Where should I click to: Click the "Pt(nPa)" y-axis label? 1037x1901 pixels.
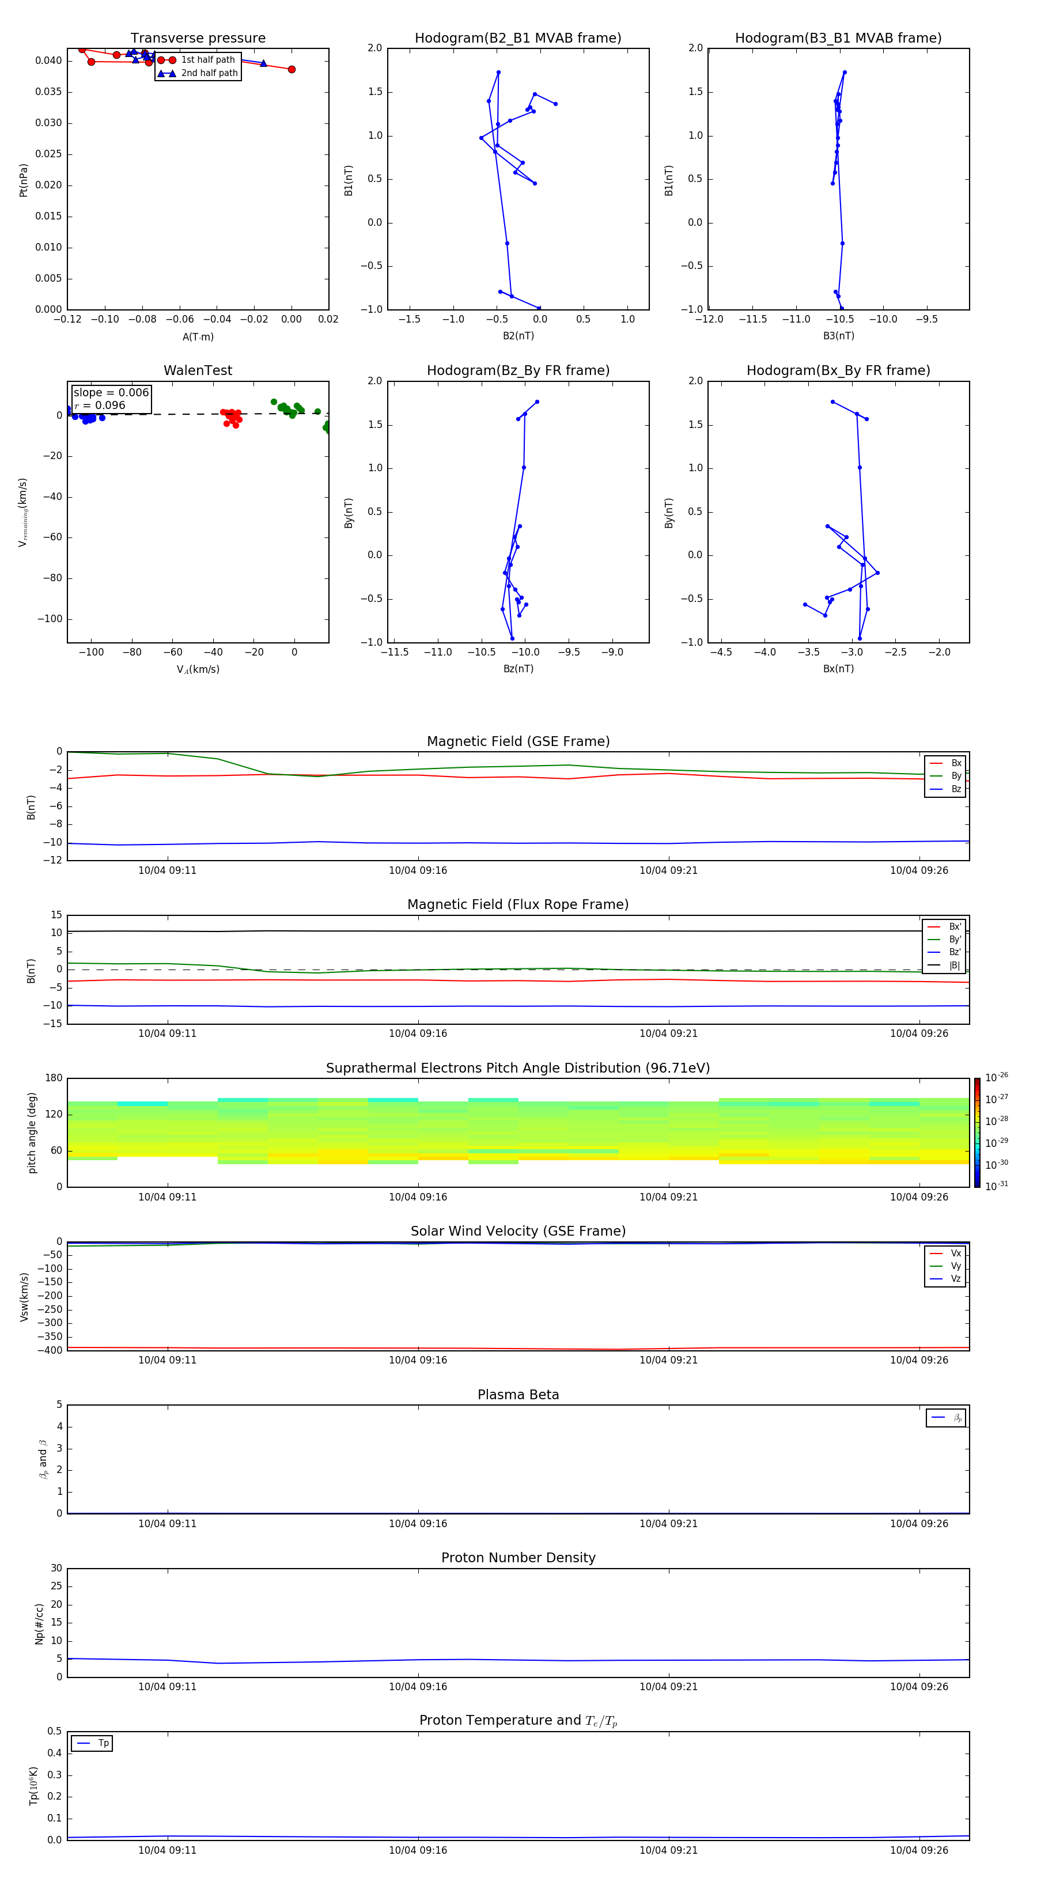23,179
